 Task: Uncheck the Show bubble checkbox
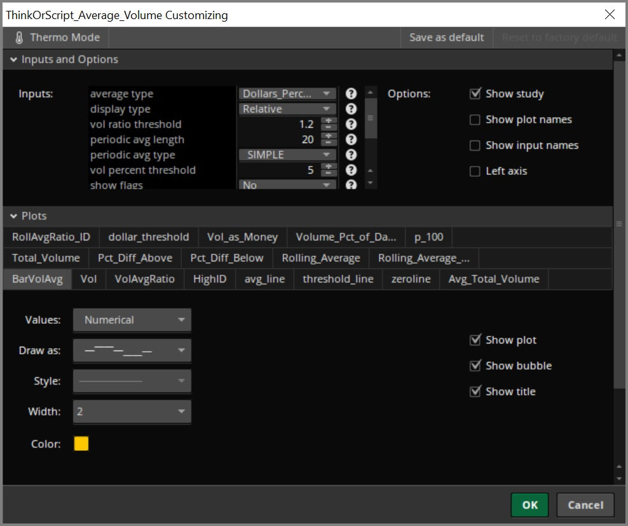tap(475, 366)
